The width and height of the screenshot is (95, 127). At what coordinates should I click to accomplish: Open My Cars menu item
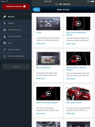coord(16,17)
